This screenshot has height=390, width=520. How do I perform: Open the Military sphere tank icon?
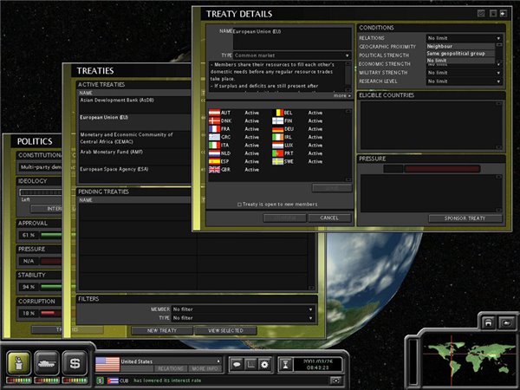47,363
